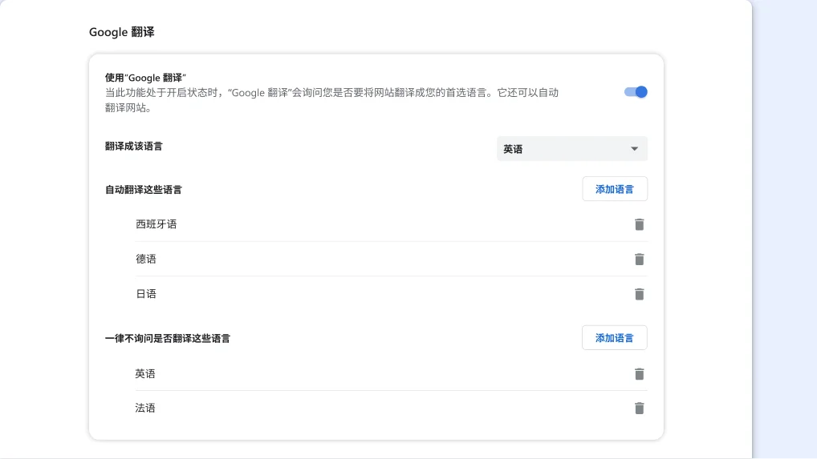The height and width of the screenshot is (459, 817).
Task: Click 添加语言 next to 一律不询问是否翻译这些语言
Action: [615, 338]
